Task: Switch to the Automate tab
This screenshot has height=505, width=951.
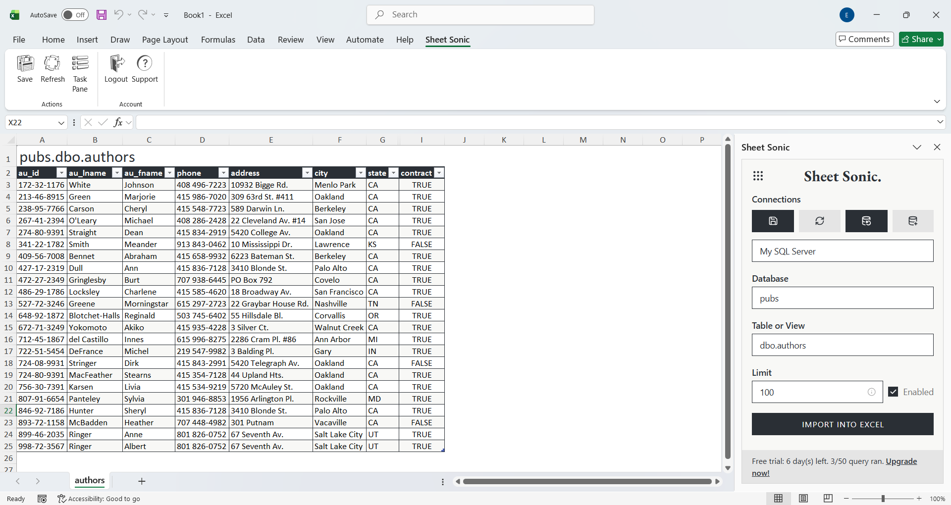Action: [365, 40]
